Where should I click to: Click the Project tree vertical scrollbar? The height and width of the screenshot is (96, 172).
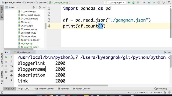coord(45,26)
